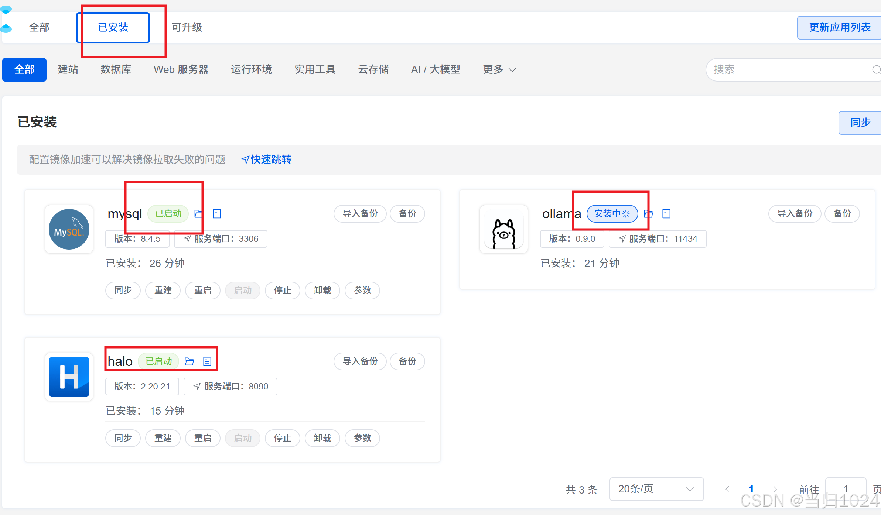Go to the previous page arrow
This screenshot has width=881, height=515.
(727, 489)
